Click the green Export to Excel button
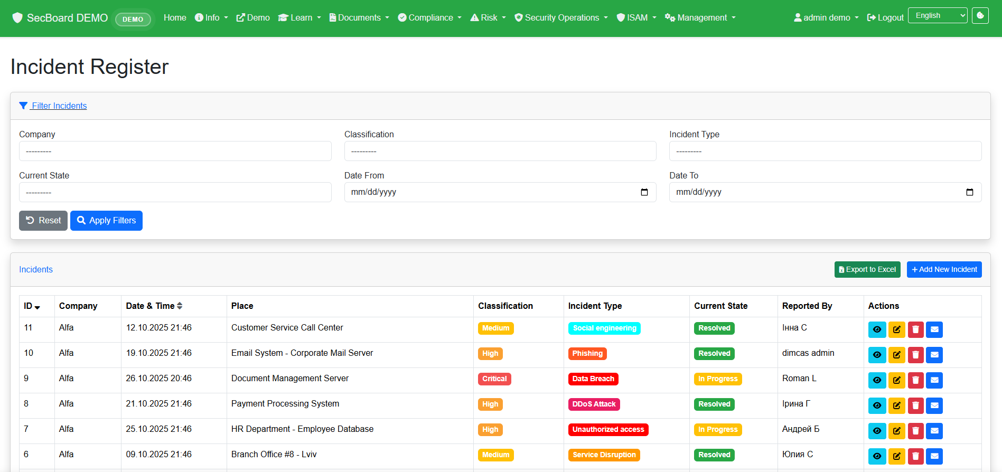This screenshot has width=1002, height=472. point(867,269)
